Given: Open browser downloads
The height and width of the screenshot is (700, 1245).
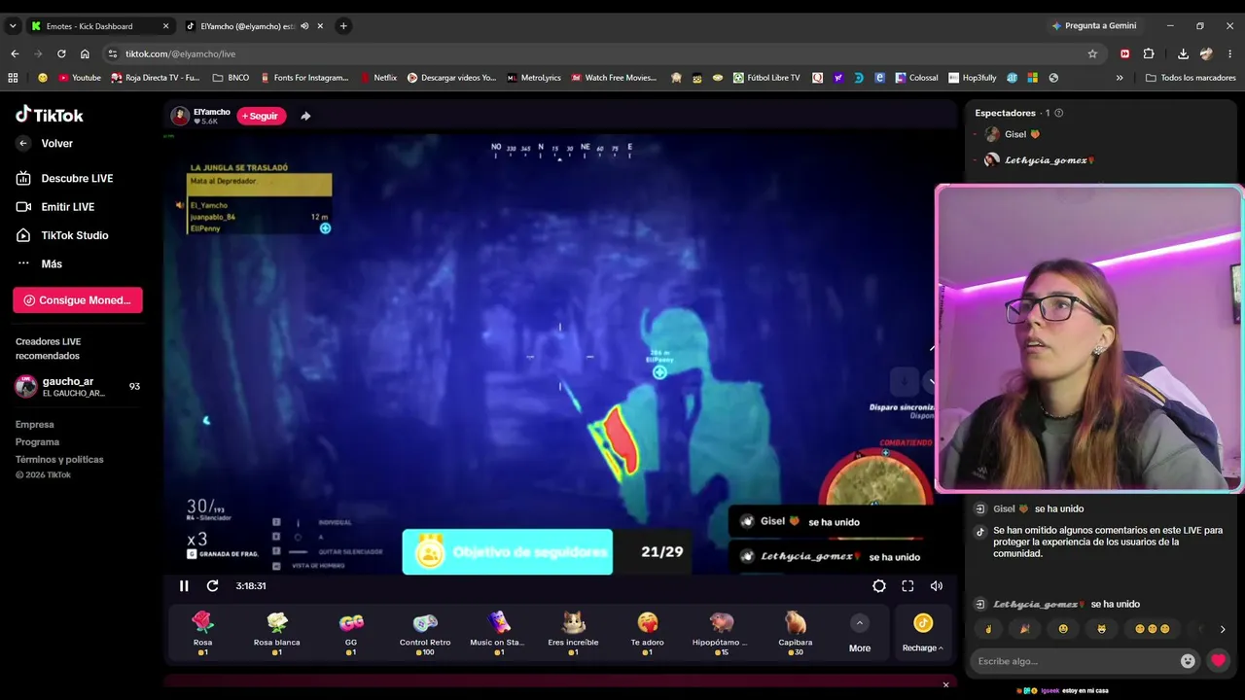Looking at the screenshot, I should pyautogui.click(x=1183, y=53).
